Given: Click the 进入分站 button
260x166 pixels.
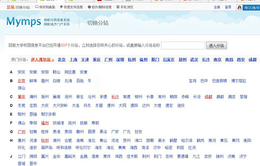Looking at the screenshot, I should tap(216, 45).
